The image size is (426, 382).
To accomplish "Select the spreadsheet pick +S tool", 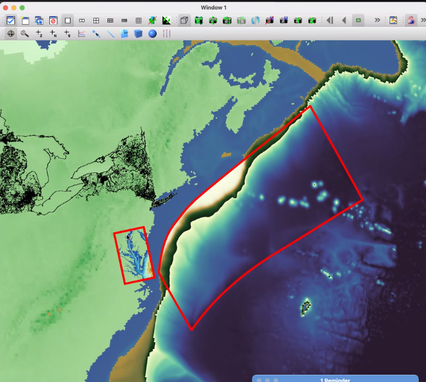I will pyautogui.click(x=67, y=34).
